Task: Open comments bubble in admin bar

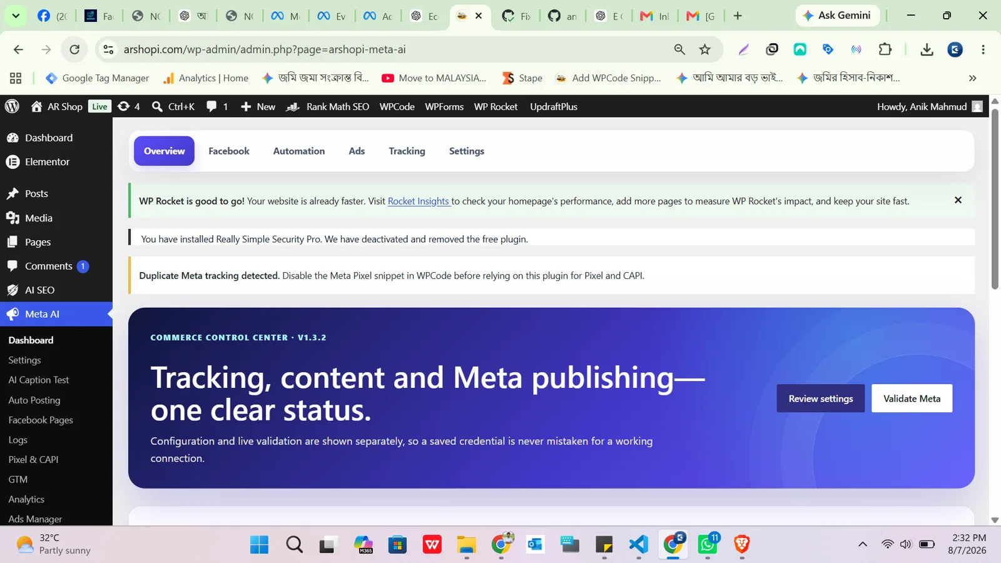Action: pos(216,106)
